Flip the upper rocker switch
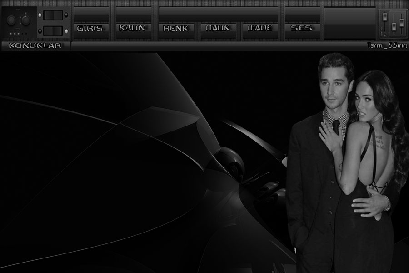Viewport: 409px width, 273px height. [x=53, y=15]
